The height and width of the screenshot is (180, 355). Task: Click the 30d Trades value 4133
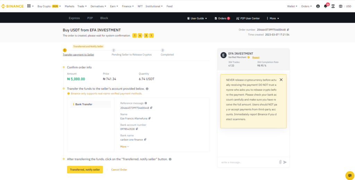[x=231, y=66]
